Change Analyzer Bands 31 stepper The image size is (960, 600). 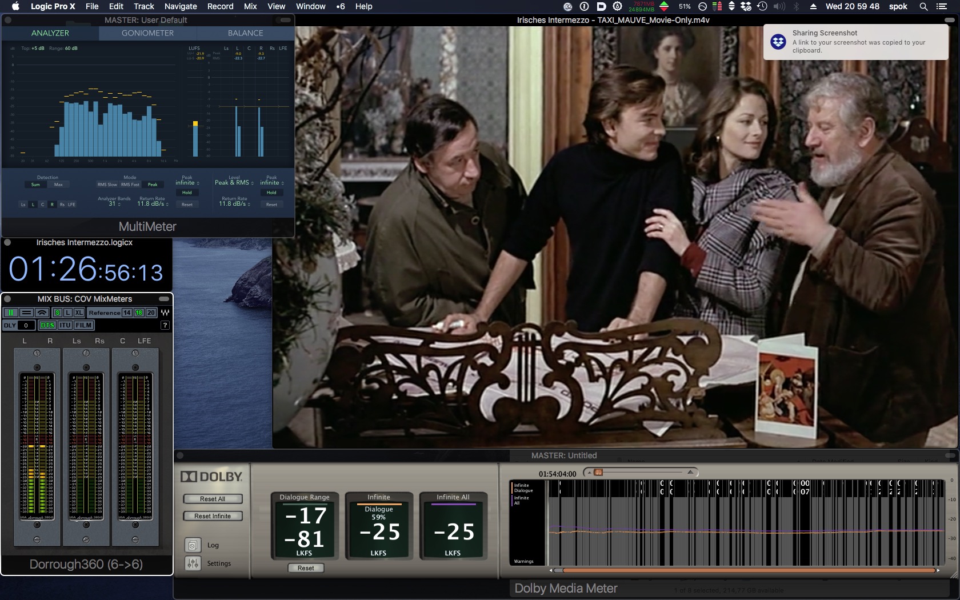point(114,204)
